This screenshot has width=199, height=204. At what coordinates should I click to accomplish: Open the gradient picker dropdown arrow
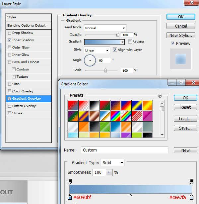(122, 42)
